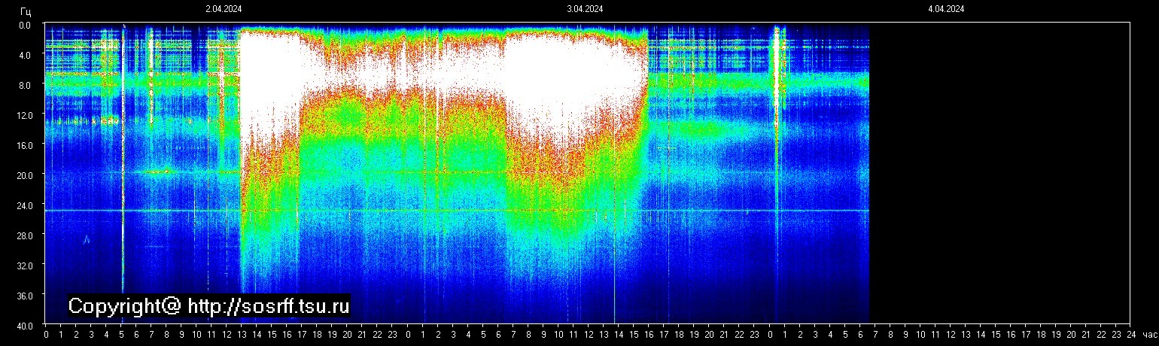Select the 3.04.2024 date label
1159x346 pixels.
(585, 9)
